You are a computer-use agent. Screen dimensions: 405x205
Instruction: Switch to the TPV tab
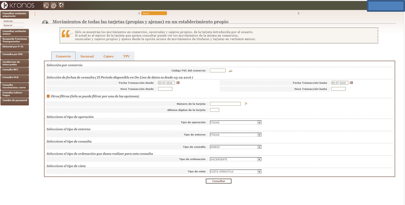[x=126, y=56]
